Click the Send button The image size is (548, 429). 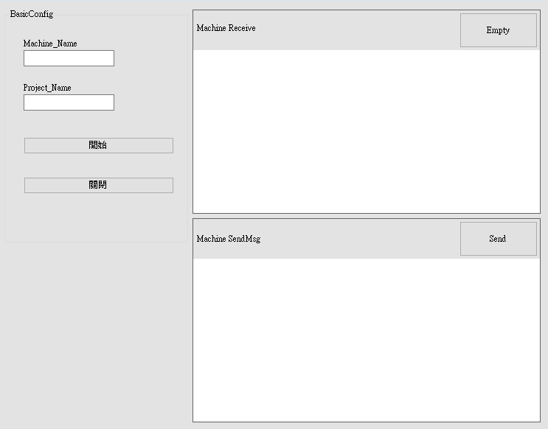pyautogui.click(x=499, y=239)
